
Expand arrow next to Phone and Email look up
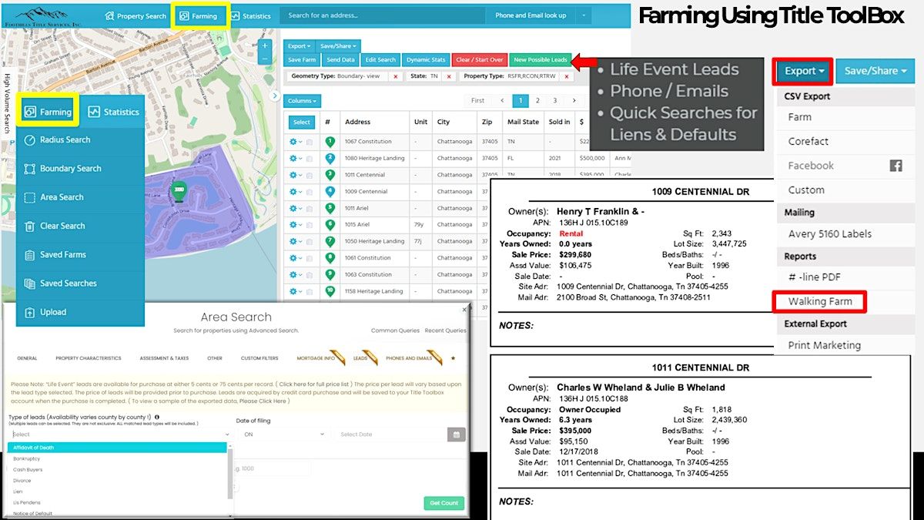point(584,15)
